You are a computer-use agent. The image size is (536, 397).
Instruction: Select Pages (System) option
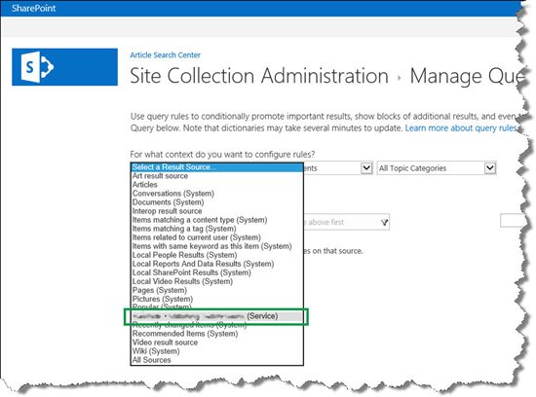point(216,291)
